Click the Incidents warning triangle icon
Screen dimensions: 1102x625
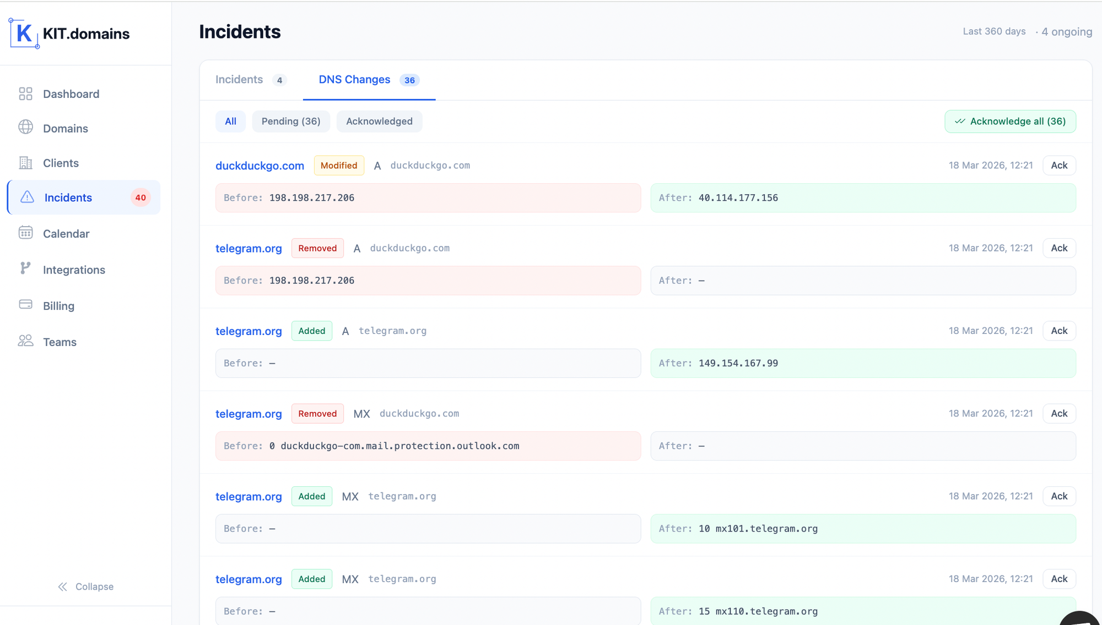[x=26, y=198]
